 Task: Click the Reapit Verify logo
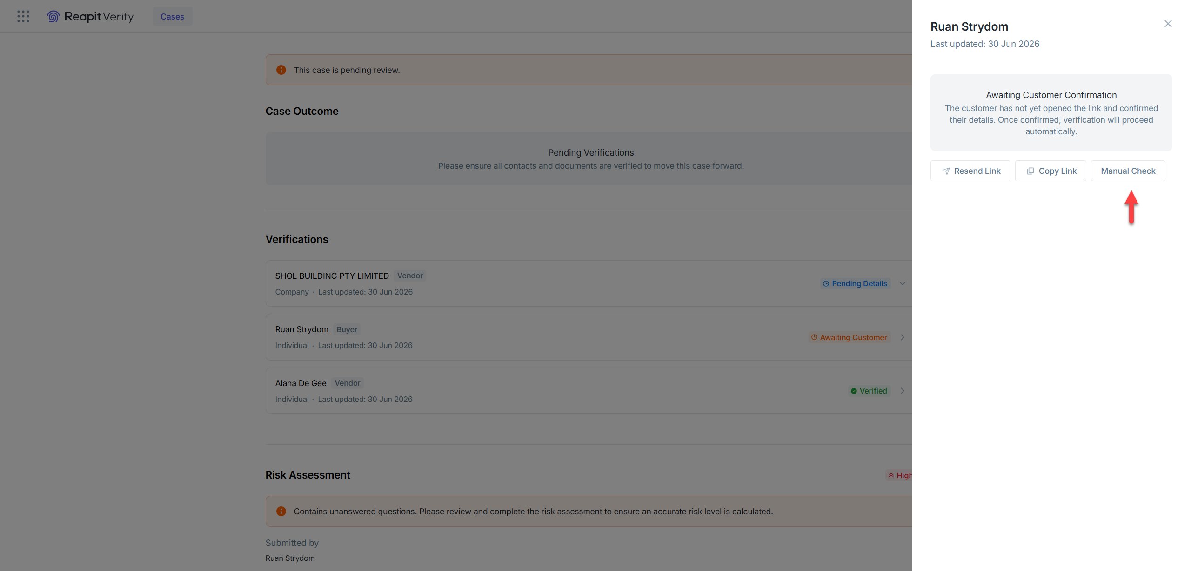pos(90,16)
